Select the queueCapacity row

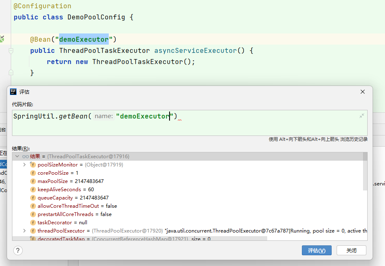(x=188, y=197)
